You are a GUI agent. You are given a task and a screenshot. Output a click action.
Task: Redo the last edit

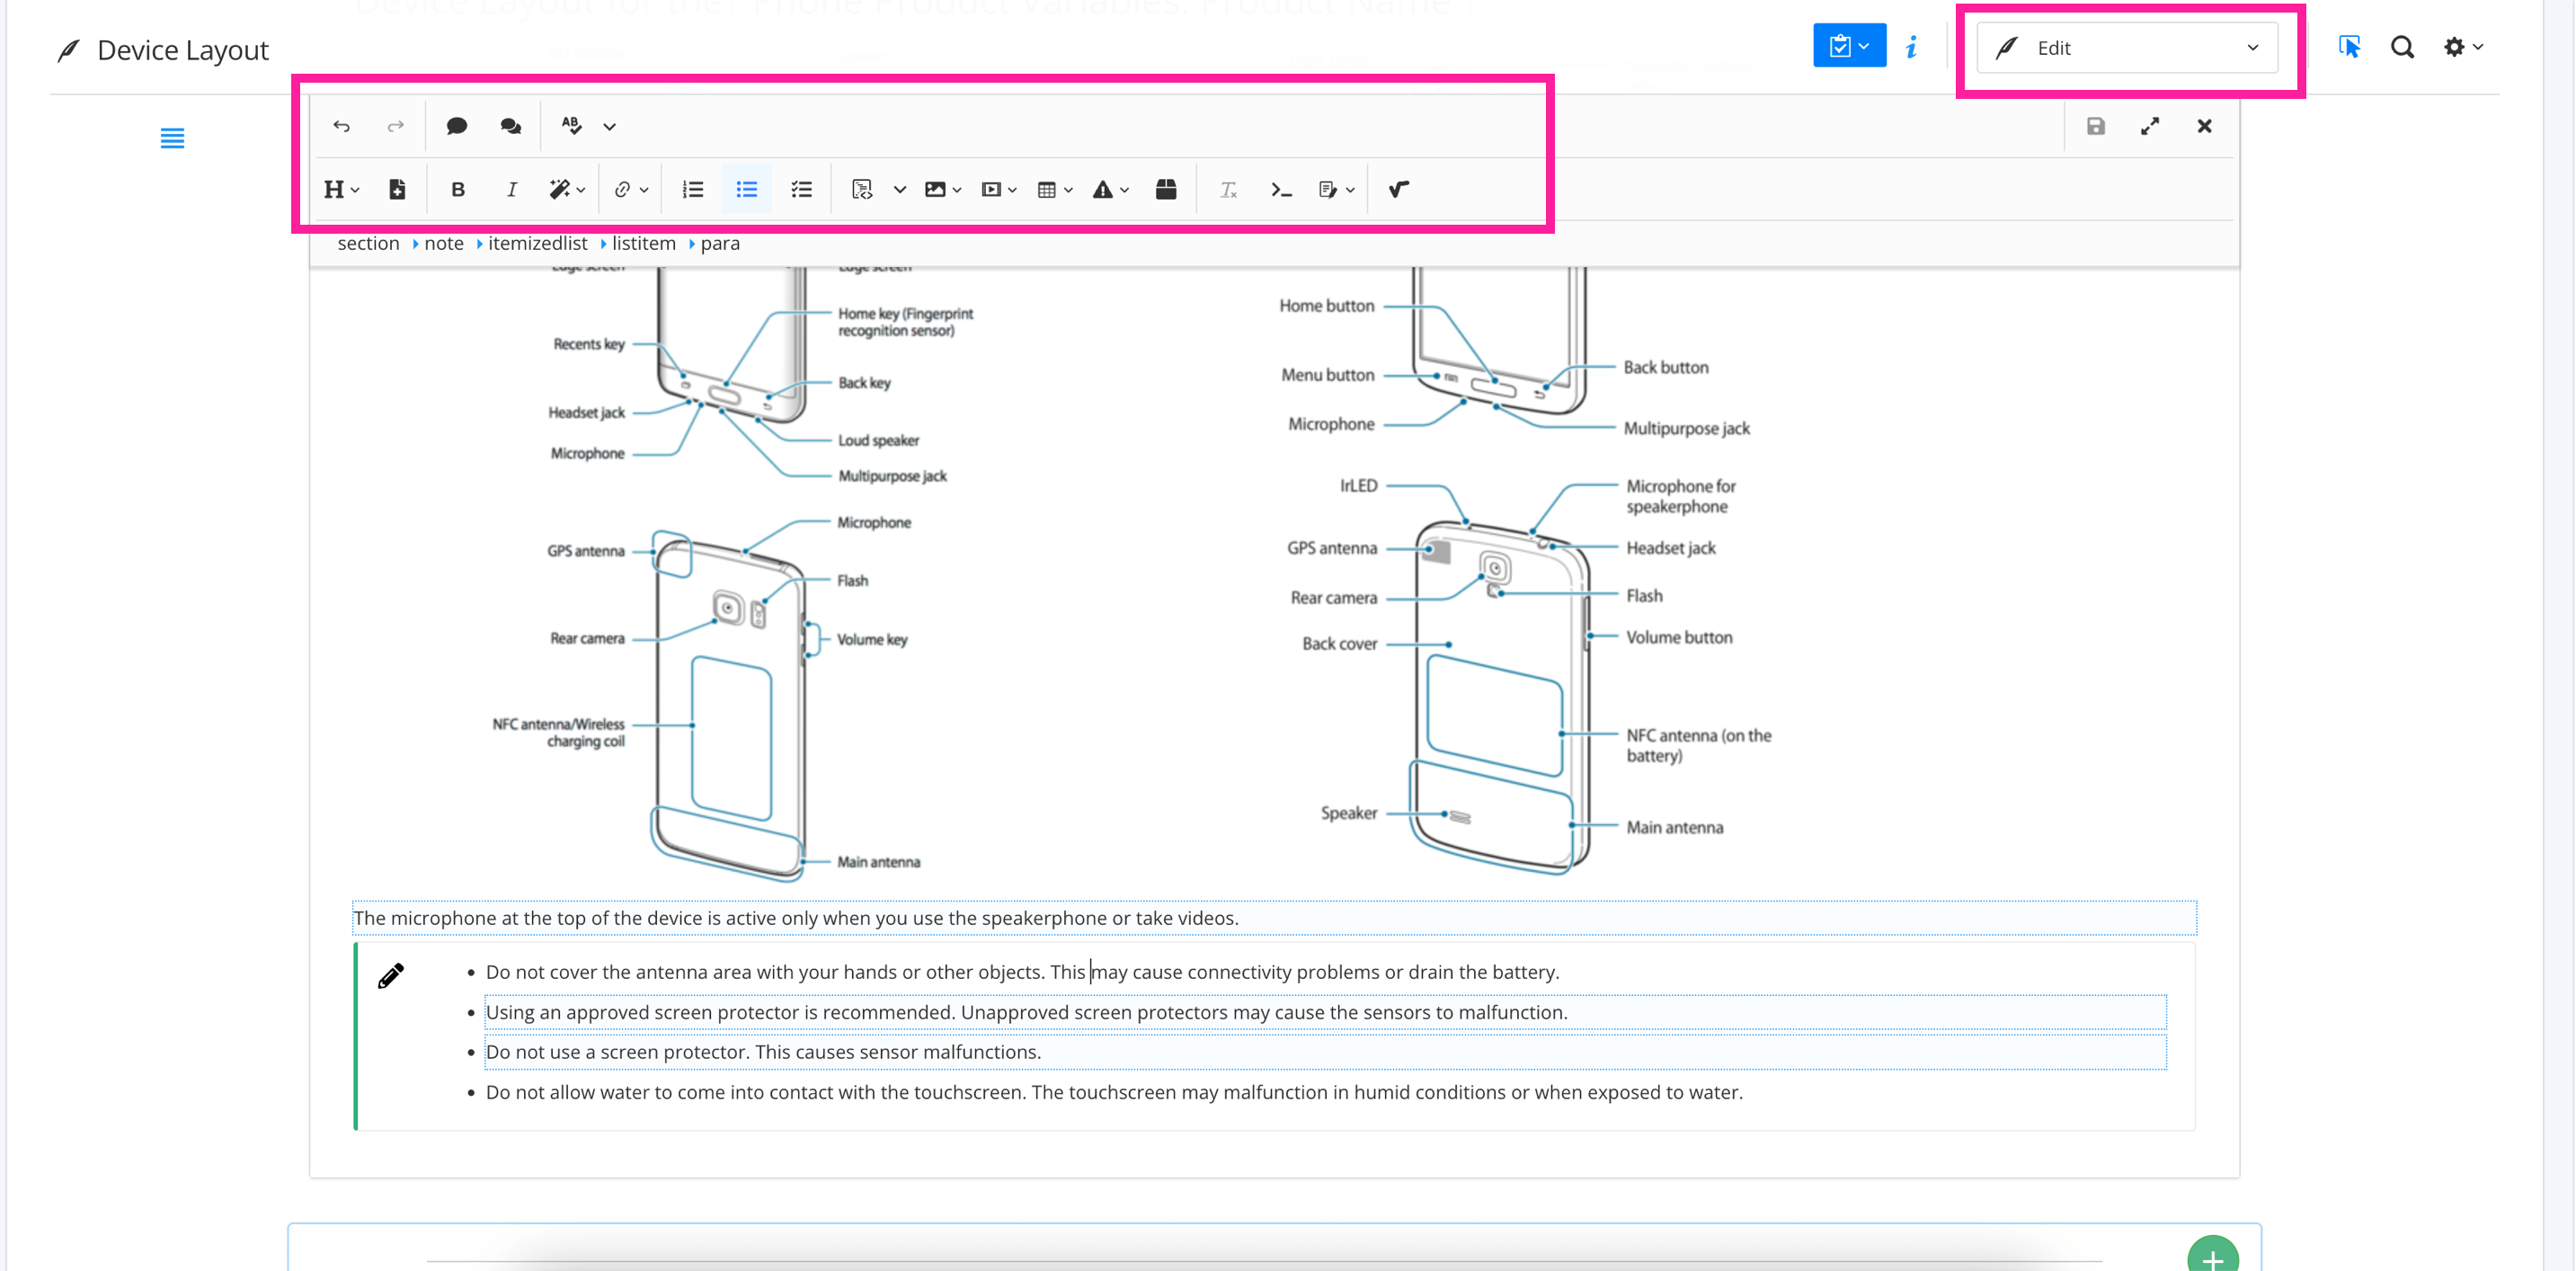[395, 126]
